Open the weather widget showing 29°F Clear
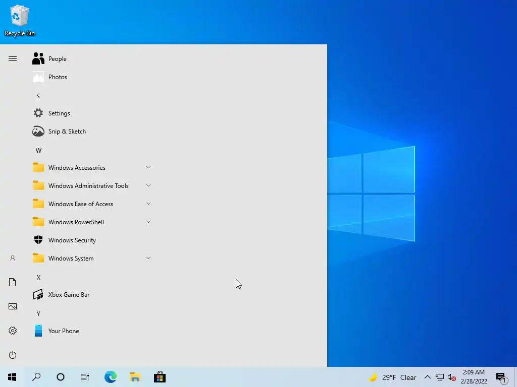The width and height of the screenshot is (517, 387). click(x=392, y=377)
